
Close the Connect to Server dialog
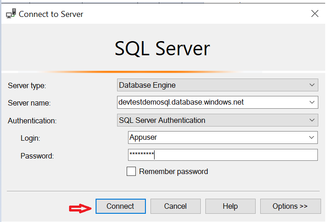click(x=315, y=14)
